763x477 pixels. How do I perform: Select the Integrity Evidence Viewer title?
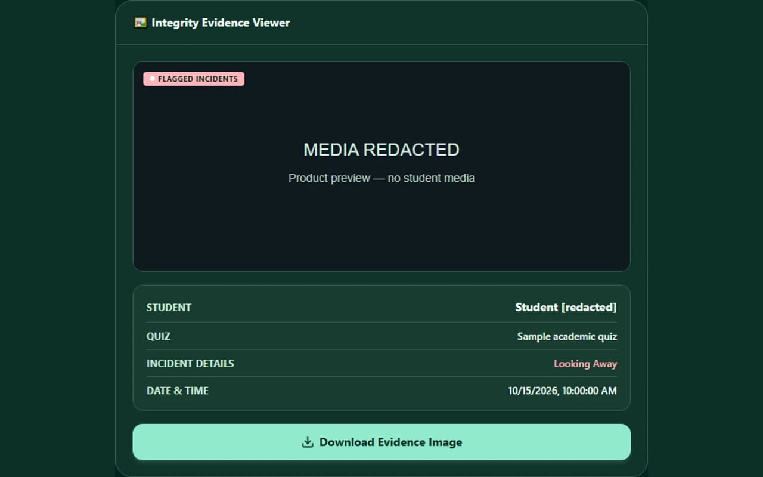tap(221, 23)
